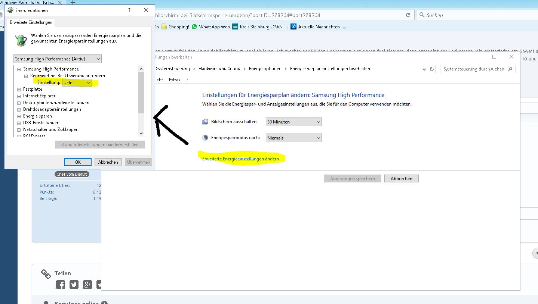Screen dimensions: 538x304
Task: Open the Bildschirm ausschalten dropdown
Action: tap(293, 122)
